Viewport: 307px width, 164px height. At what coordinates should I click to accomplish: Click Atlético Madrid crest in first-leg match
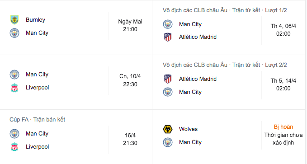click(168, 37)
